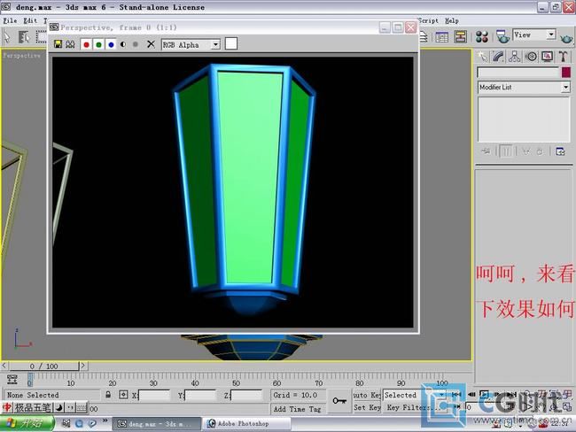Click the Add Time Tag field

pos(297,409)
